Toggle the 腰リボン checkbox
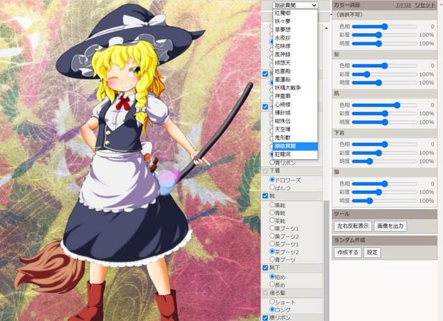 tap(265, 318)
